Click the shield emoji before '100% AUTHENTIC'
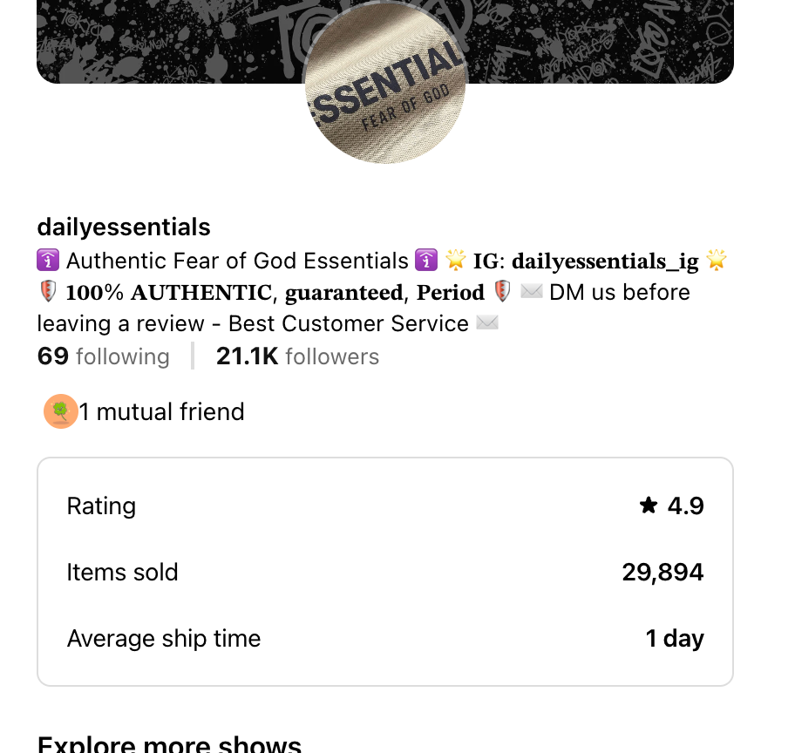Image resolution: width=795 pixels, height=753 pixels. point(48,292)
